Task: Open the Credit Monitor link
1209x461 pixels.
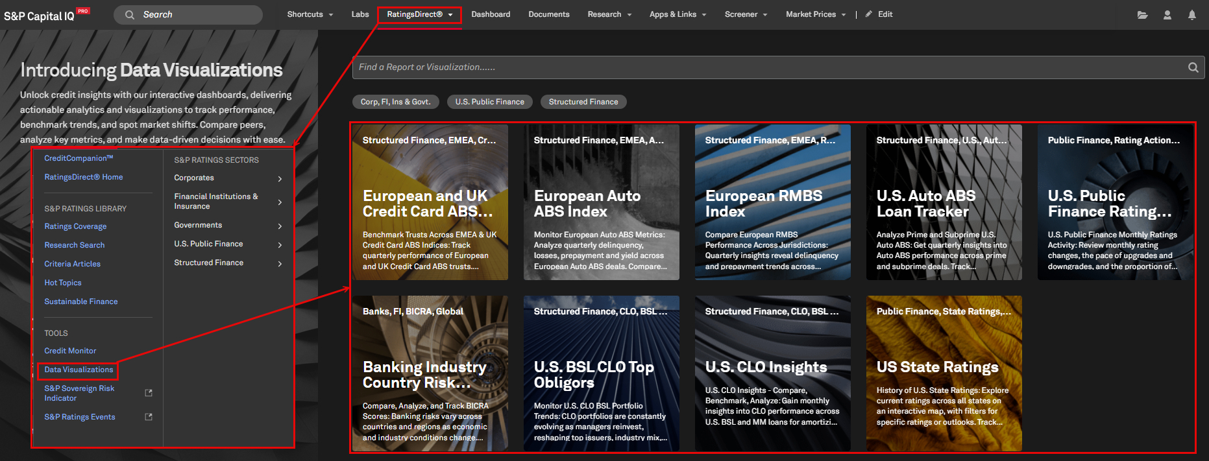Action: coord(70,351)
